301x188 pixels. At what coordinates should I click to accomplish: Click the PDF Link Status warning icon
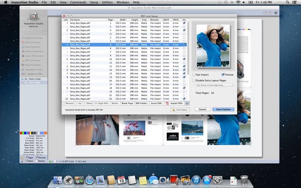(x=23, y=60)
